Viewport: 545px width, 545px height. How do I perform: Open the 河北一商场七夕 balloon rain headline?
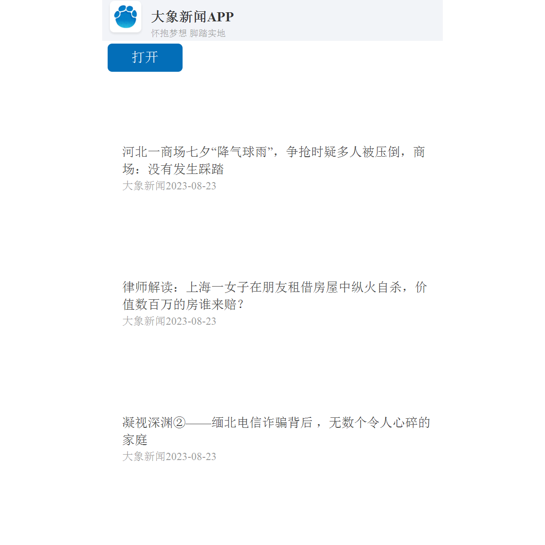(x=274, y=160)
